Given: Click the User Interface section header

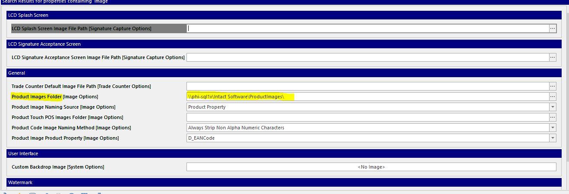Looking at the screenshot, I should [281, 153].
